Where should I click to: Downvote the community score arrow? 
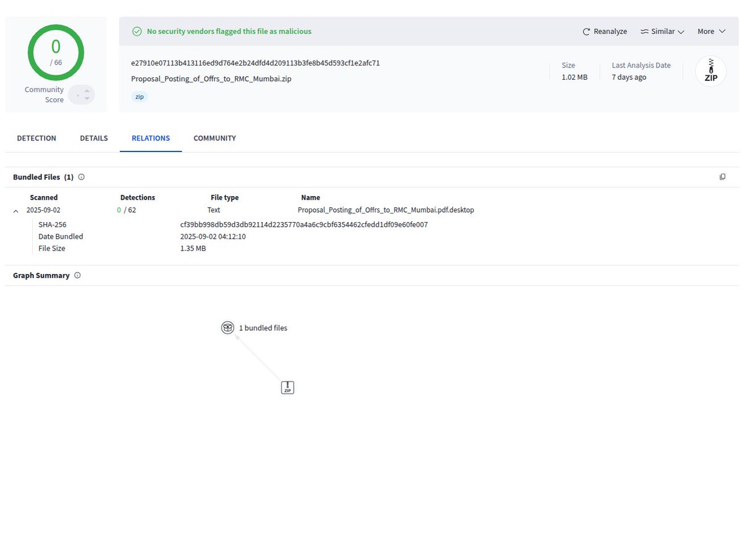[x=87, y=99]
